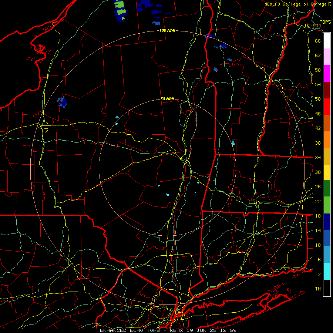333x333 pixels.
Task: Click the legend value "54"
Action: click(318, 84)
